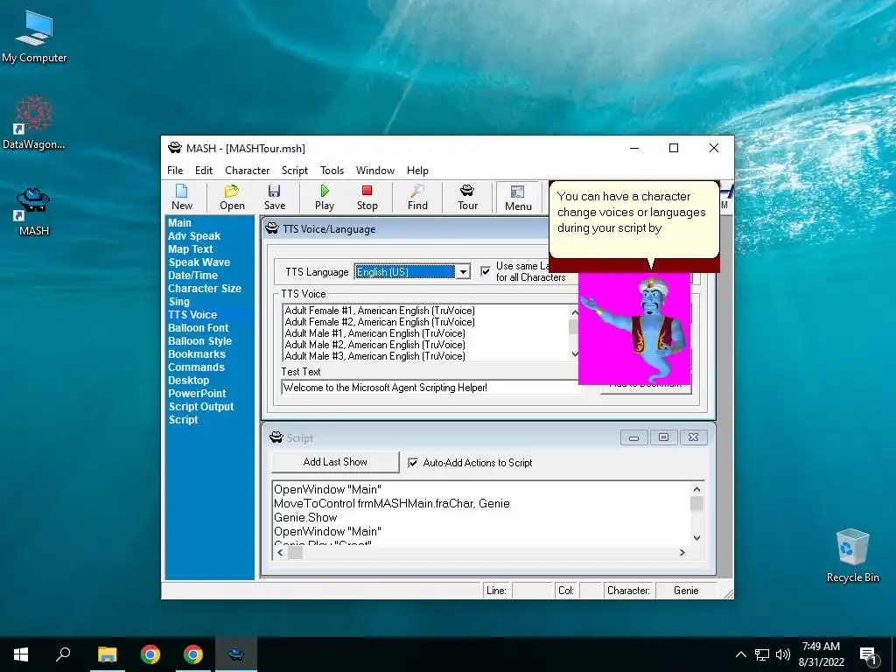Select MASH desktop shortcut
The image size is (896, 672).
point(34,212)
